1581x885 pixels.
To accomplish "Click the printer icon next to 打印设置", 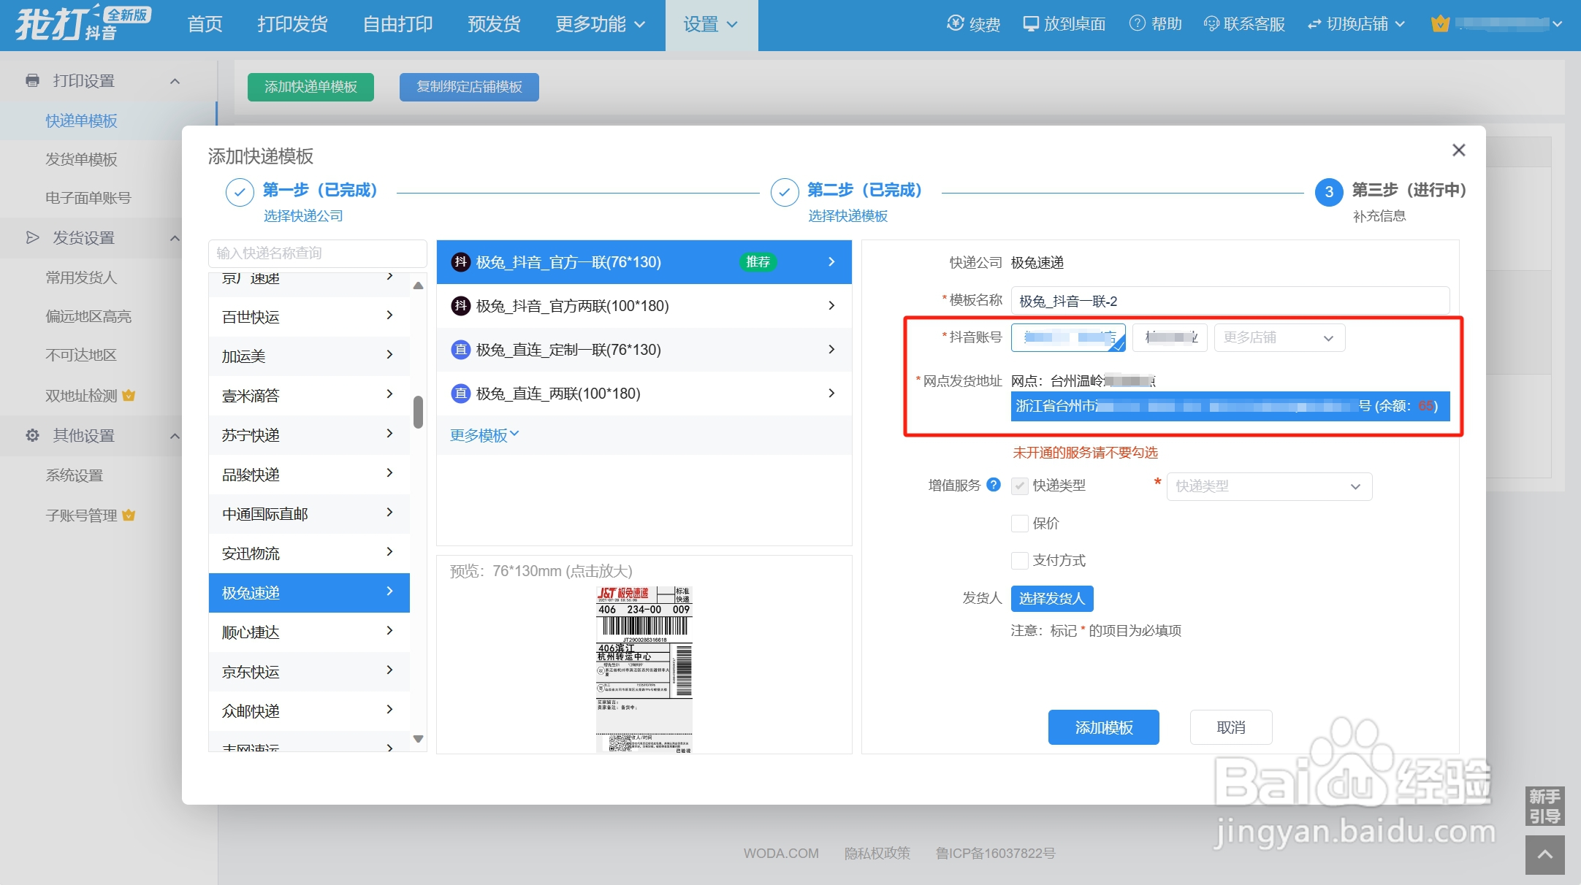I will [x=32, y=80].
